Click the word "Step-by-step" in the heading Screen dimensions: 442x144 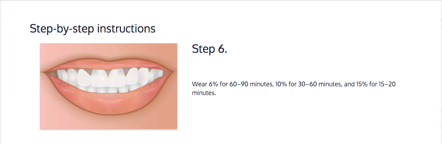62,29
